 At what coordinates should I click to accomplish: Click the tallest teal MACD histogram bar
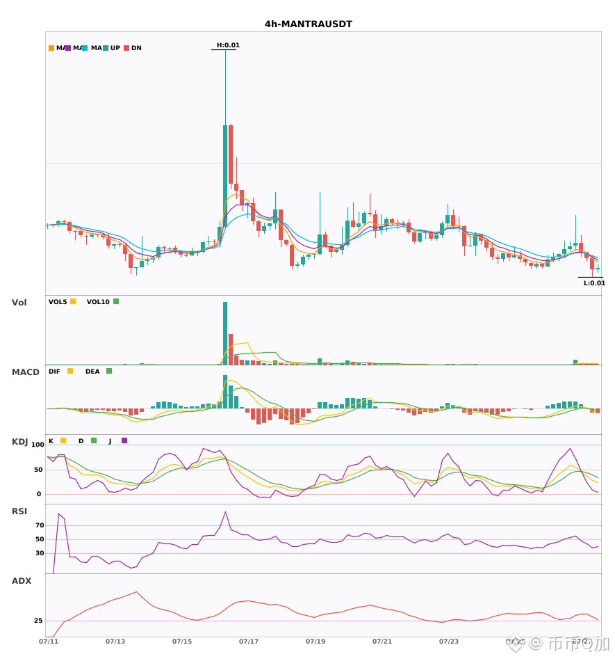[225, 392]
